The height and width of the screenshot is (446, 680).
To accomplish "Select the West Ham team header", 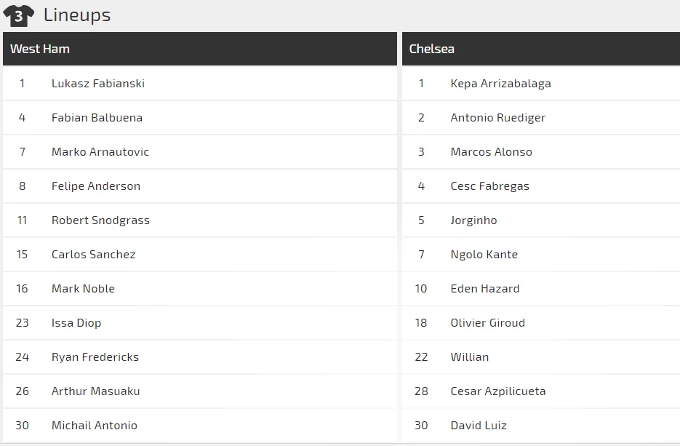I will pos(40,49).
